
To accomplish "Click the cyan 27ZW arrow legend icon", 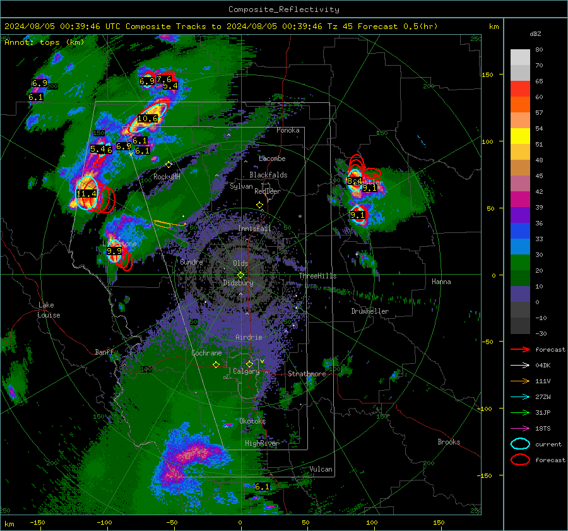I will pos(520,397).
